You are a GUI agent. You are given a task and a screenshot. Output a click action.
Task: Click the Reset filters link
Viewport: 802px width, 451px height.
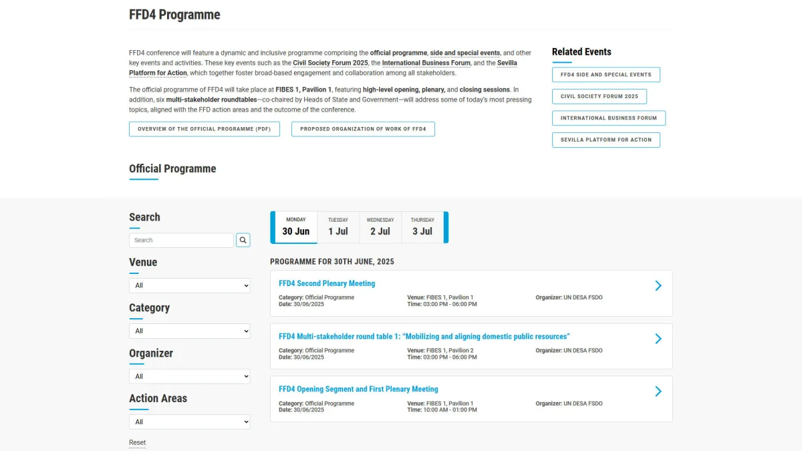[x=137, y=442]
